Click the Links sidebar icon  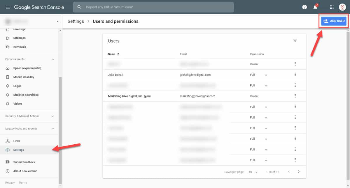[x=8, y=141]
